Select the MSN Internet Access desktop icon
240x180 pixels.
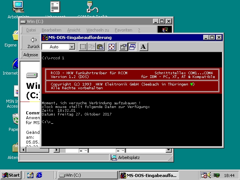[x=16, y=91]
